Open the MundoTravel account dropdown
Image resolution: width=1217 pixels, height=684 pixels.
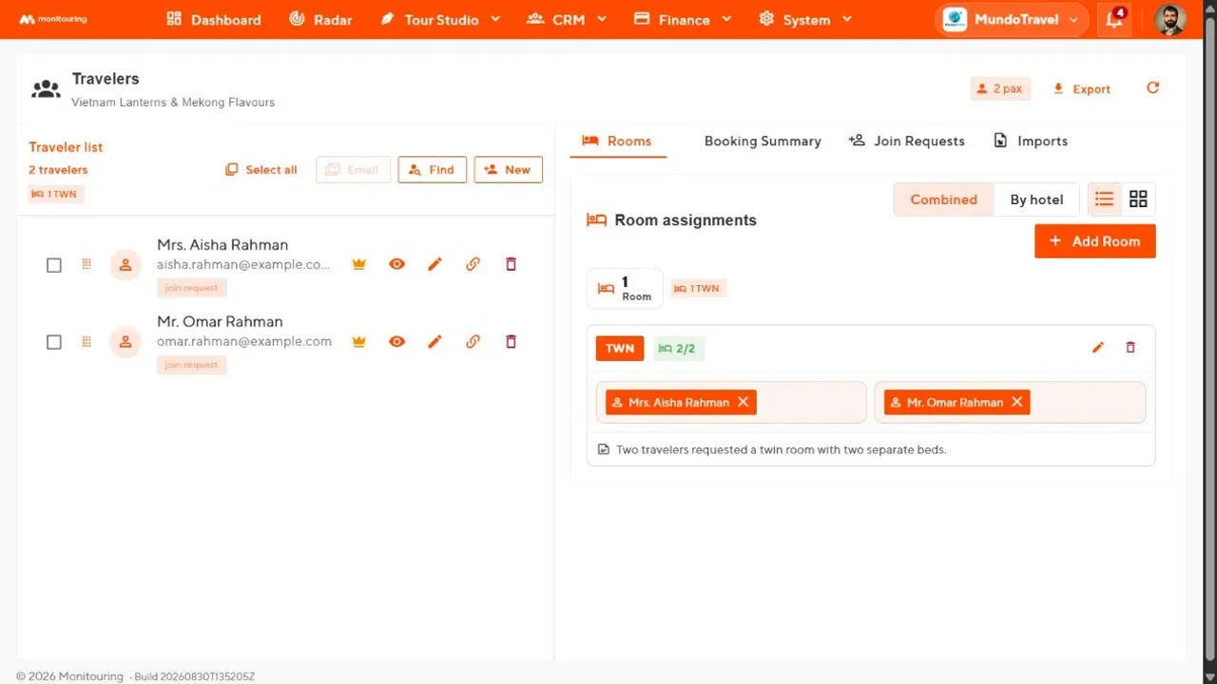[x=1012, y=19]
